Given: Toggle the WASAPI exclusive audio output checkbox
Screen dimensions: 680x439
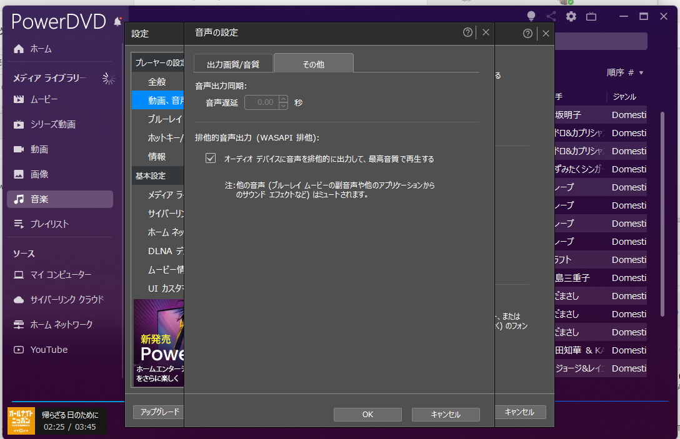Looking at the screenshot, I should pos(211,159).
